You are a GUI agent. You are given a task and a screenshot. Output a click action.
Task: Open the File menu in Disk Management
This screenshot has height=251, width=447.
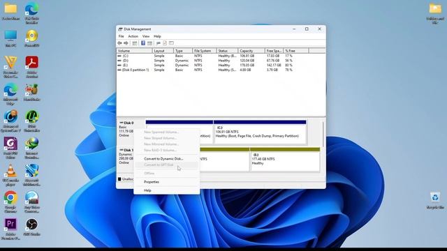[121, 36]
